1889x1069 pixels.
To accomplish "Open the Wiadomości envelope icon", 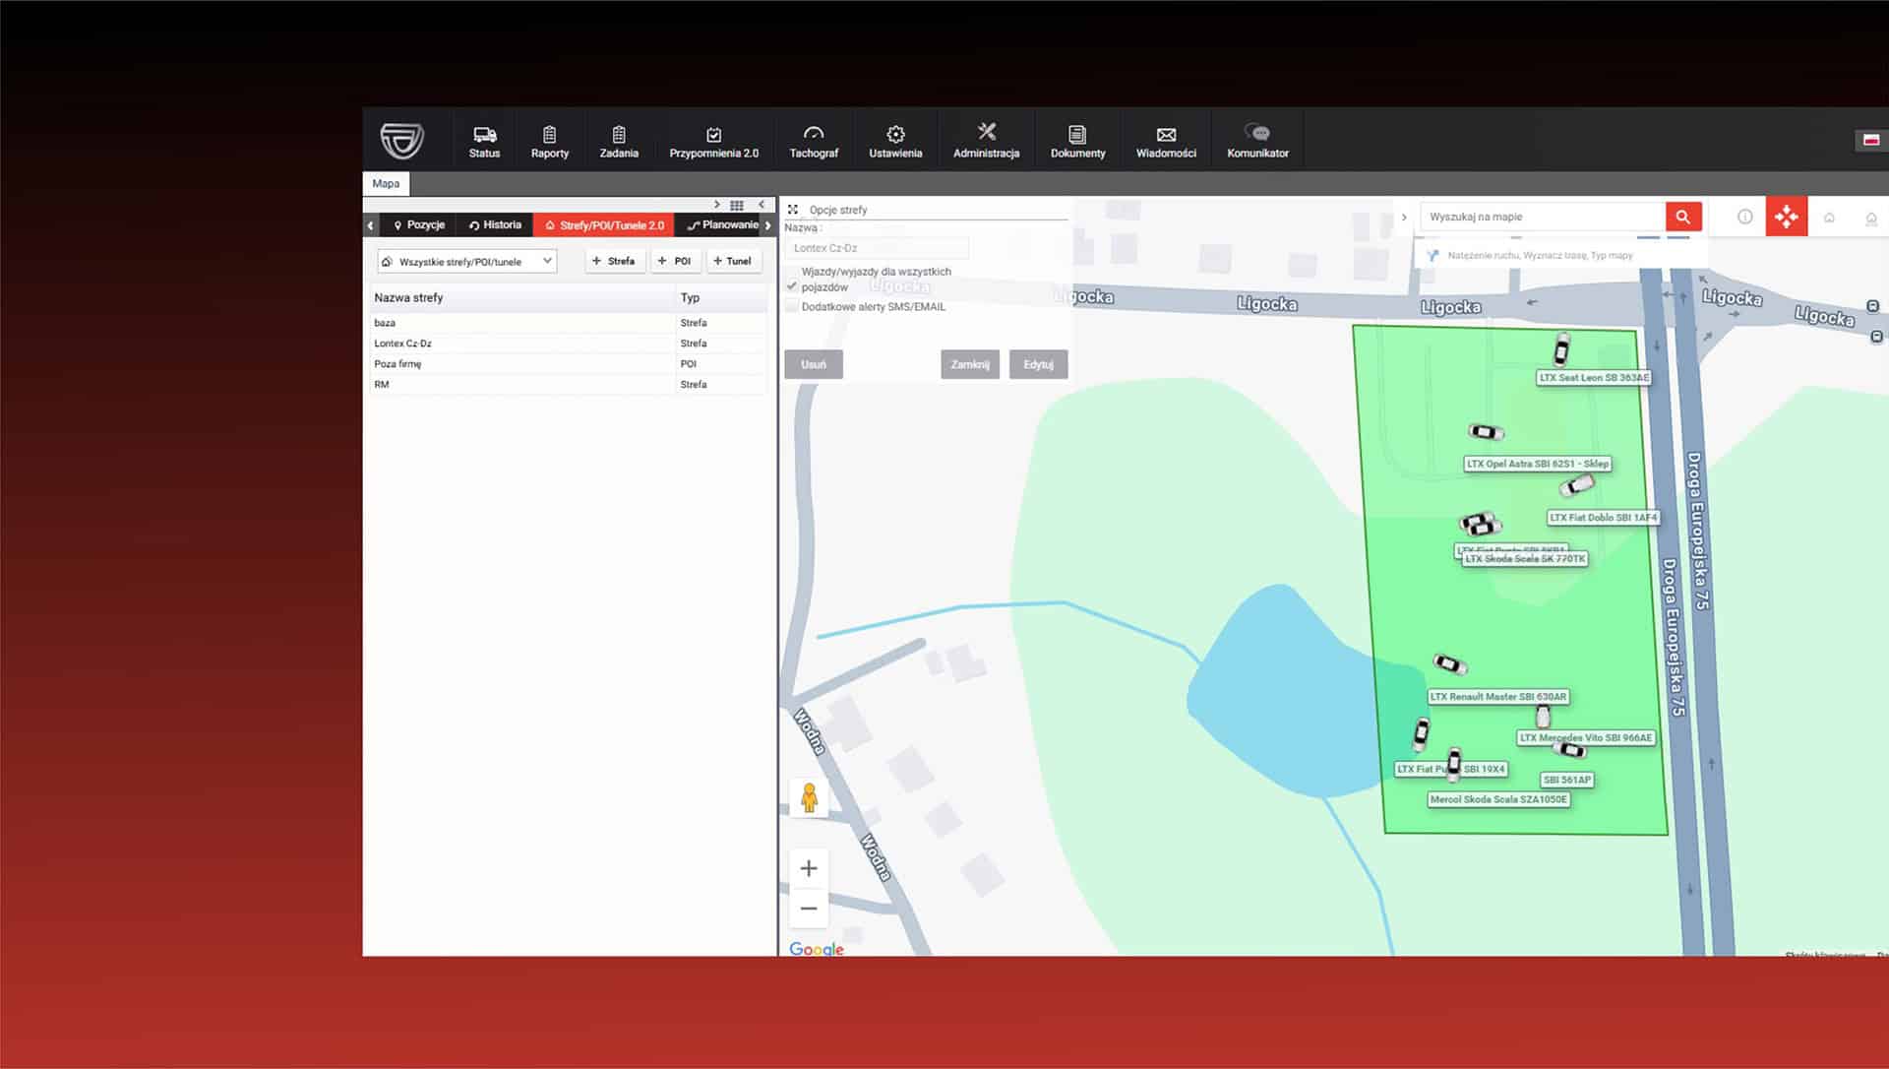I will coord(1166,135).
